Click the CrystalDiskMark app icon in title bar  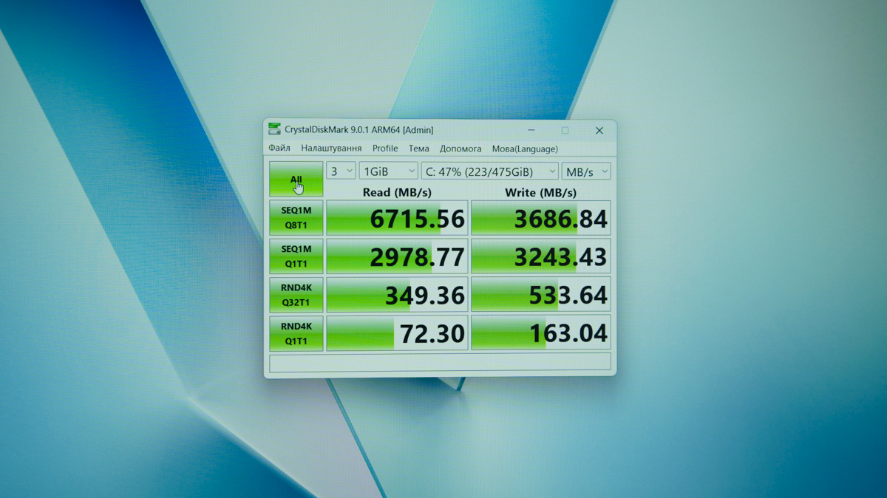275,130
